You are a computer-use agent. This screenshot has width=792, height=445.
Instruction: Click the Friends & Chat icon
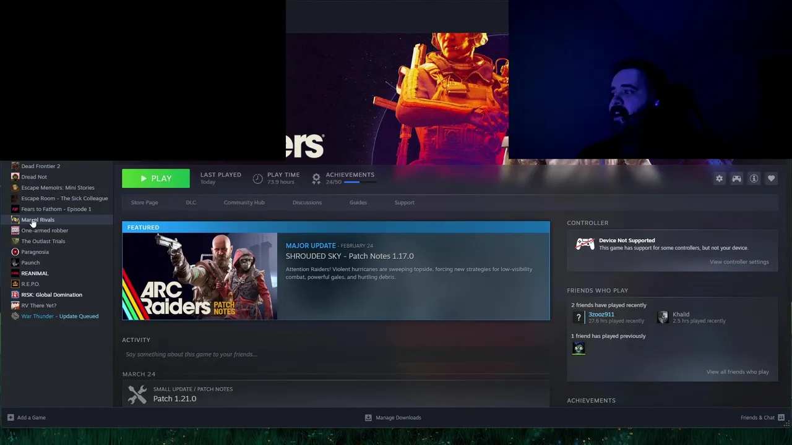pos(781,418)
